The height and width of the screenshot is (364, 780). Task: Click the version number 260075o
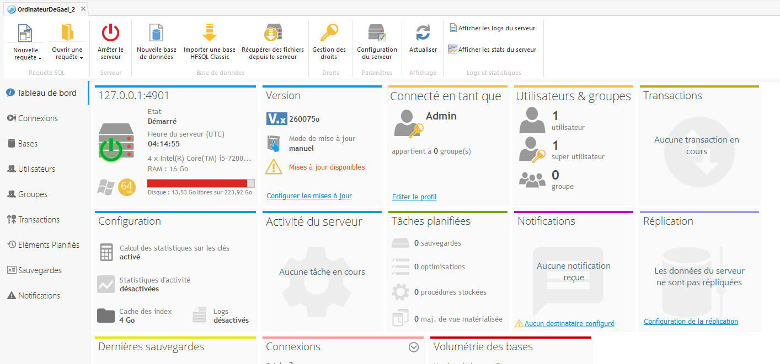304,119
